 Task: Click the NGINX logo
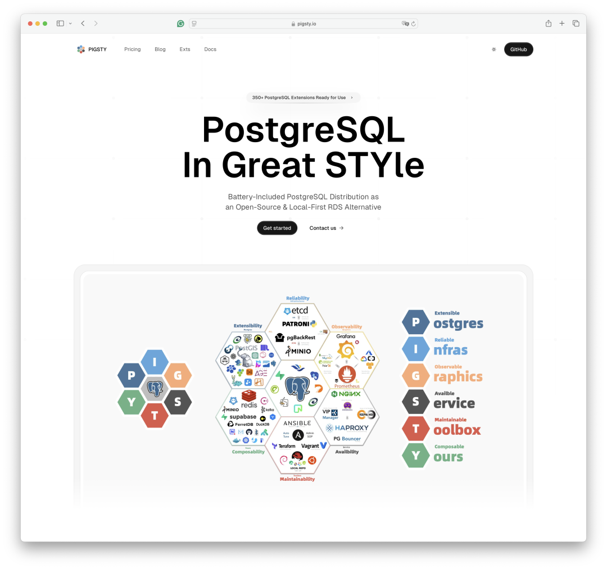click(x=346, y=394)
